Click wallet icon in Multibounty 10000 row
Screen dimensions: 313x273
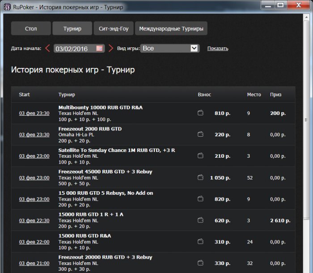(200, 113)
